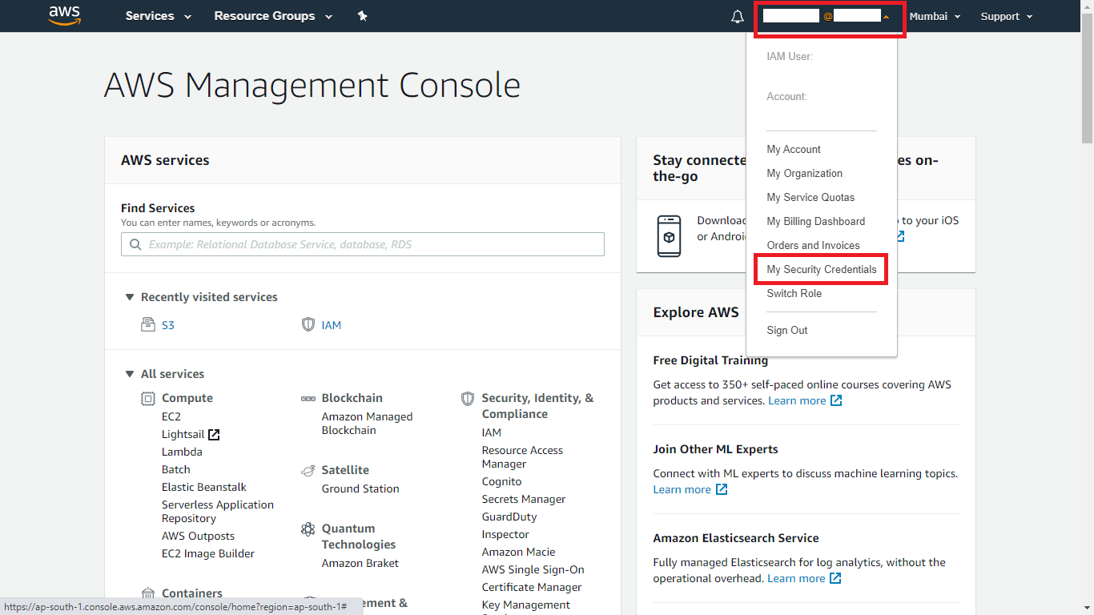Open Amazon Macie link
The image size is (1094, 615).
click(518, 552)
